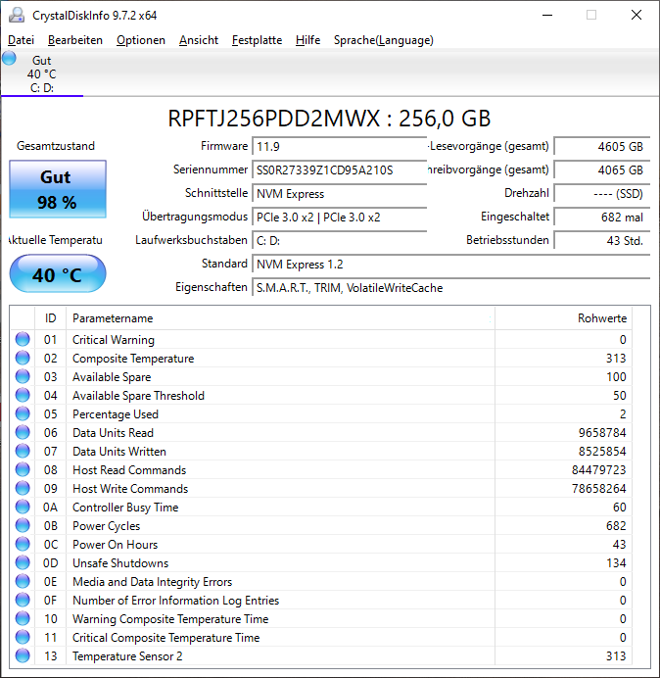Select the Percentage Used parameter name
Image resolution: width=660 pixels, height=678 pixels.
(116, 414)
